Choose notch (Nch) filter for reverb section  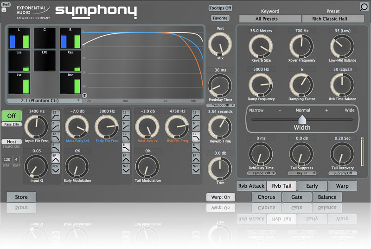(195, 169)
